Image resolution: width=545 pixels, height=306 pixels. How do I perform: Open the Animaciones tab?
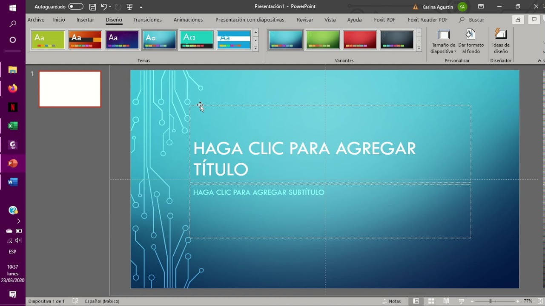188,20
